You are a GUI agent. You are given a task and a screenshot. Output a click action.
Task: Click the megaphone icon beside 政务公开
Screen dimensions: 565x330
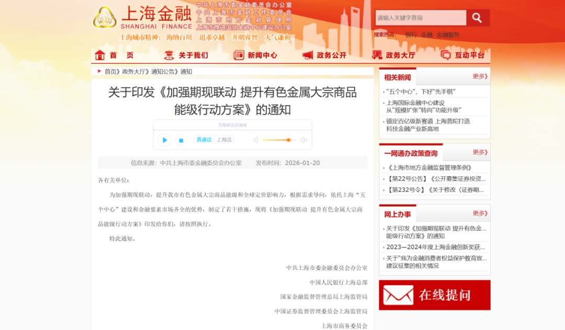[x=308, y=55]
